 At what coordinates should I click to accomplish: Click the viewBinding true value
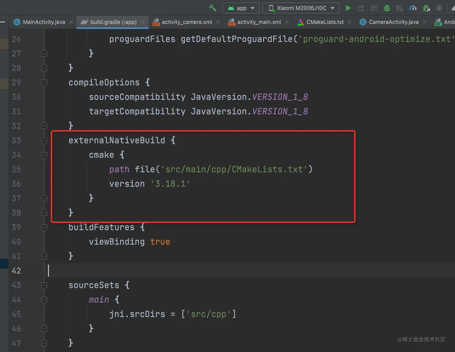pos(160,242)
